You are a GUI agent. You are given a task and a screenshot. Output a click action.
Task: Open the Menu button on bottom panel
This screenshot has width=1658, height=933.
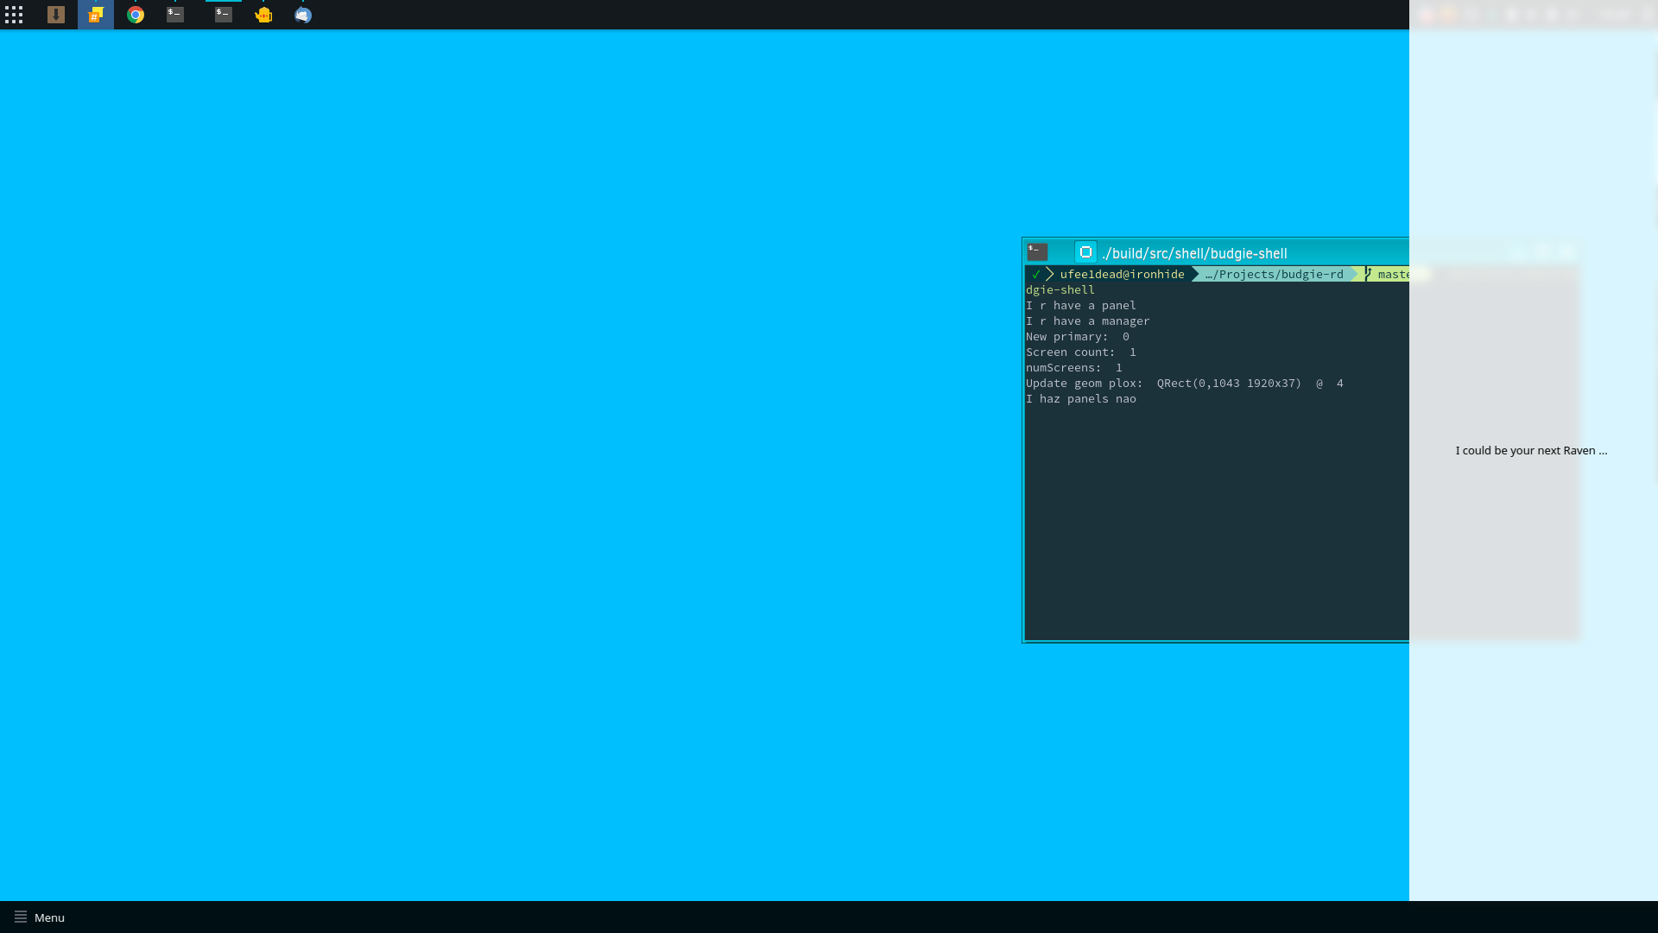(40, 917)
